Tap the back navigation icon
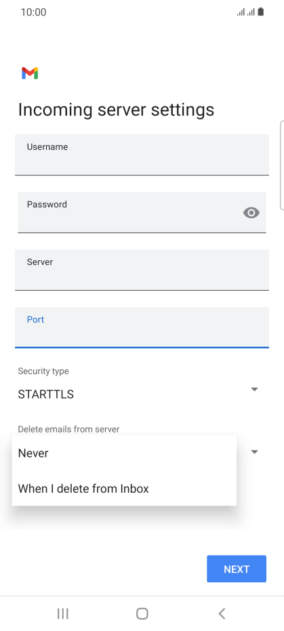Screen dimensions: 284x631 pos(222,613)
